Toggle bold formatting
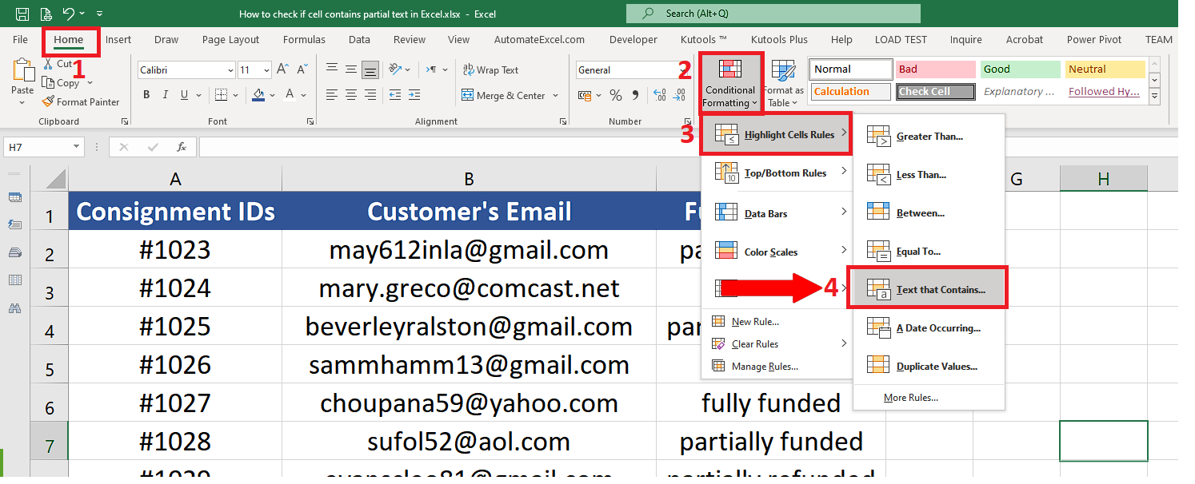This screenshot has width=1195, height=484. [146, 94]
